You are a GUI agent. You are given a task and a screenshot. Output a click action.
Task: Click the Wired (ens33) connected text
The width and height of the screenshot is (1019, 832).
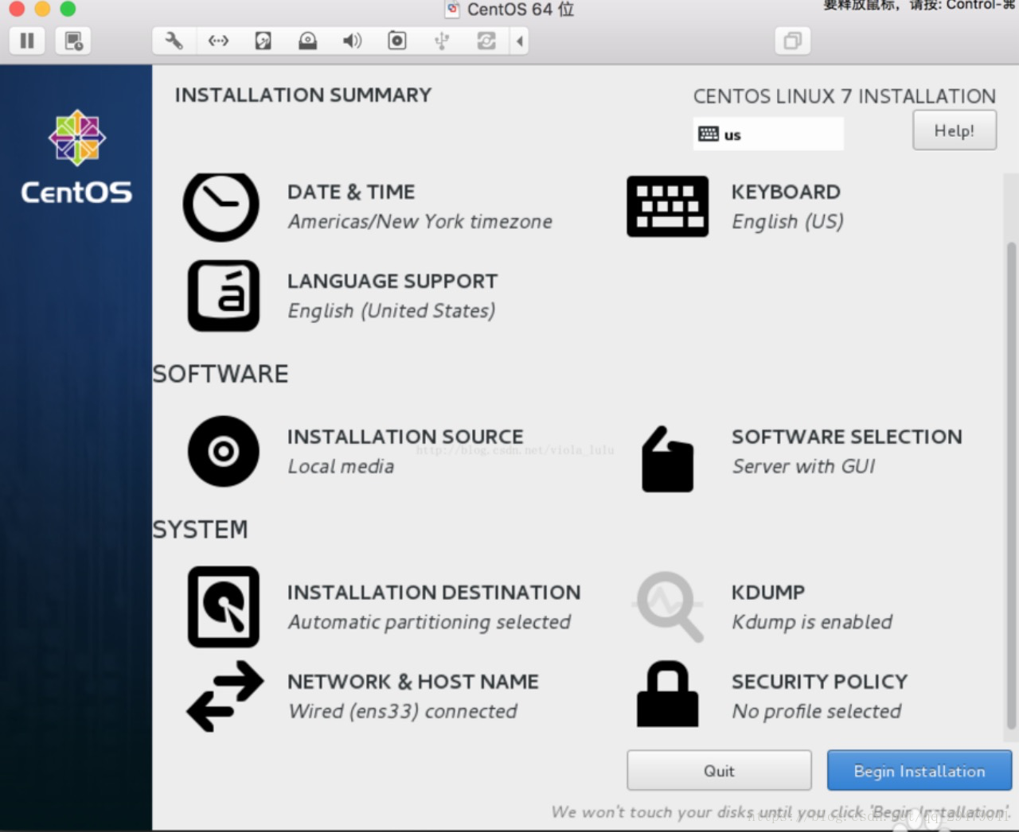pyautogui.click(x=403, y=711)
